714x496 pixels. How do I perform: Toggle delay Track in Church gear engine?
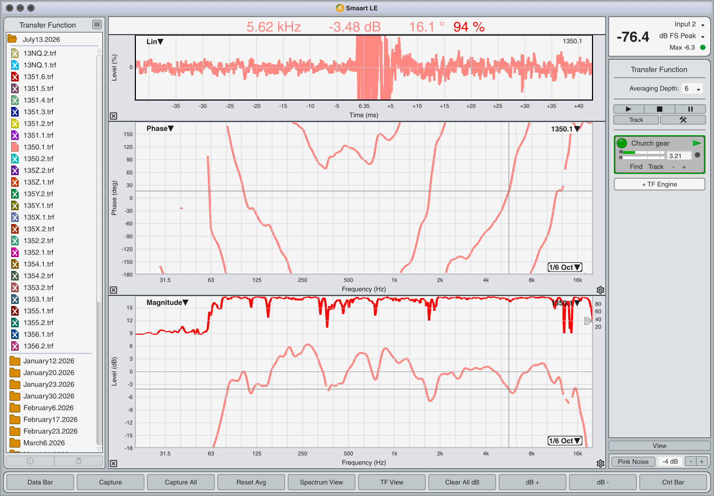656,167
